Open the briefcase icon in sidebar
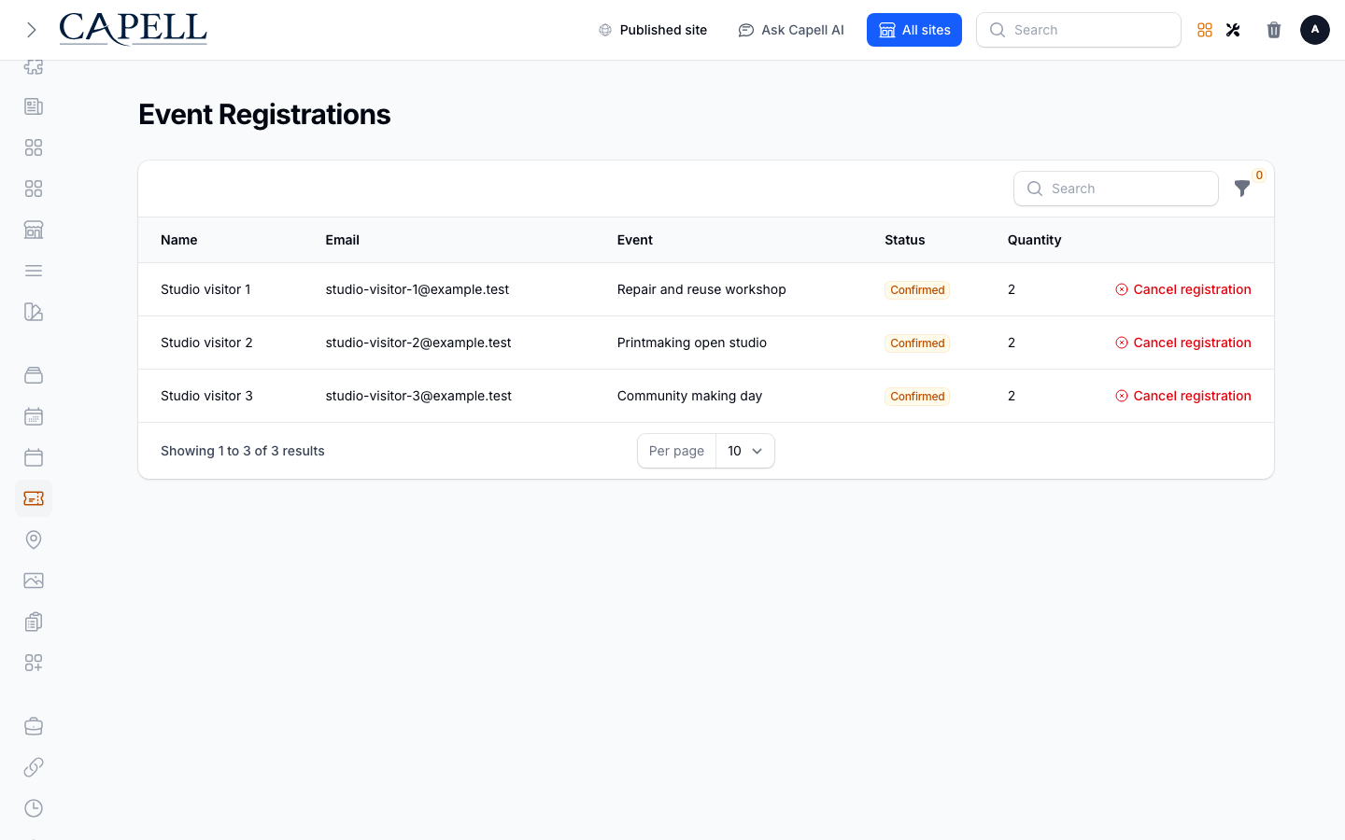Screen dimensions: 1345x840 click(x=34, y=726)
